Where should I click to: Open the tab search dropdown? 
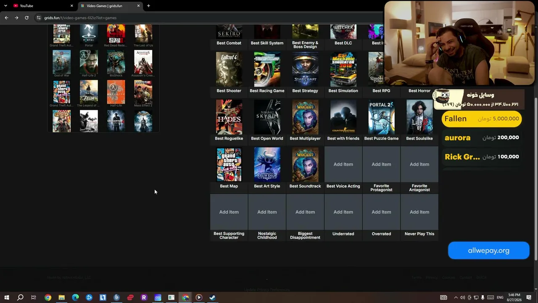pos(5,6)
